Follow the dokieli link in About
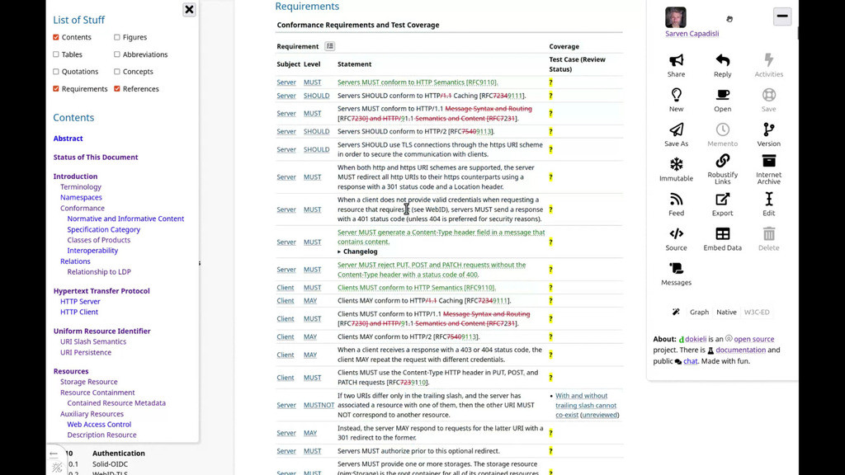Screen dimensions: 845x475 coord(695,339)
